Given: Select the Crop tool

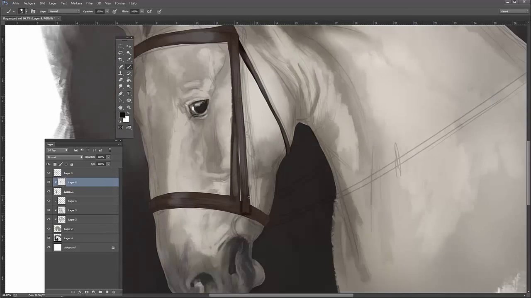Looking at the screenshot, I should pos(120,60).
